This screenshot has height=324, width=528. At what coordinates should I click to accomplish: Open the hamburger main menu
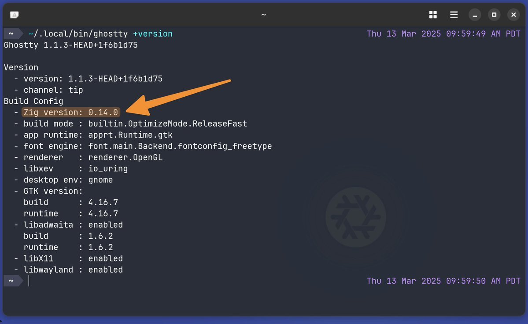[454, 15]
